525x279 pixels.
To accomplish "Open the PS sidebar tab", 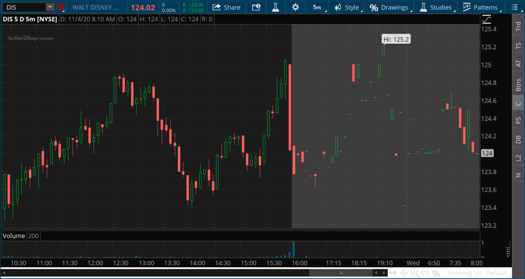I will tap(518, 120).
